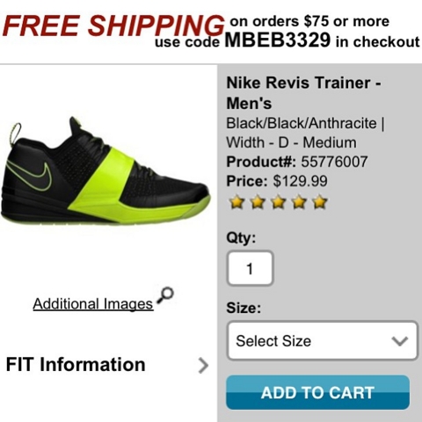Screen dimensions: 422x422
Task: Click the third gold rating star
Action: point(278,202)
